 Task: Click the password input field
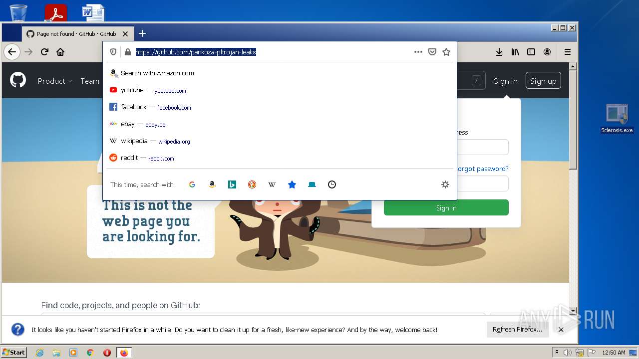[482, 183]
